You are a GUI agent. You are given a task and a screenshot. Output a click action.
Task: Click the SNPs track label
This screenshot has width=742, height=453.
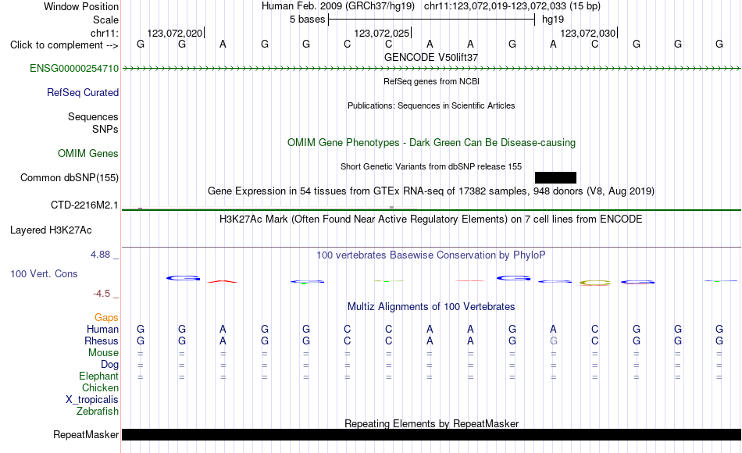point(105,129)
